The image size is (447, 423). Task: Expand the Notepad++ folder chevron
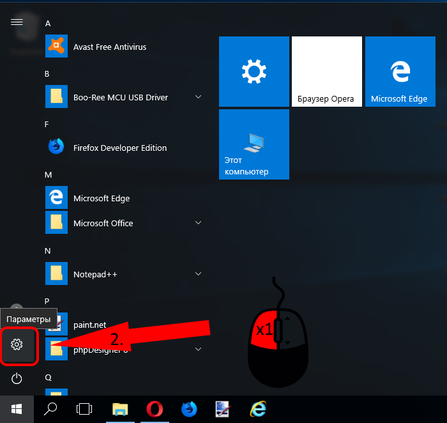(x=198, y=273)
